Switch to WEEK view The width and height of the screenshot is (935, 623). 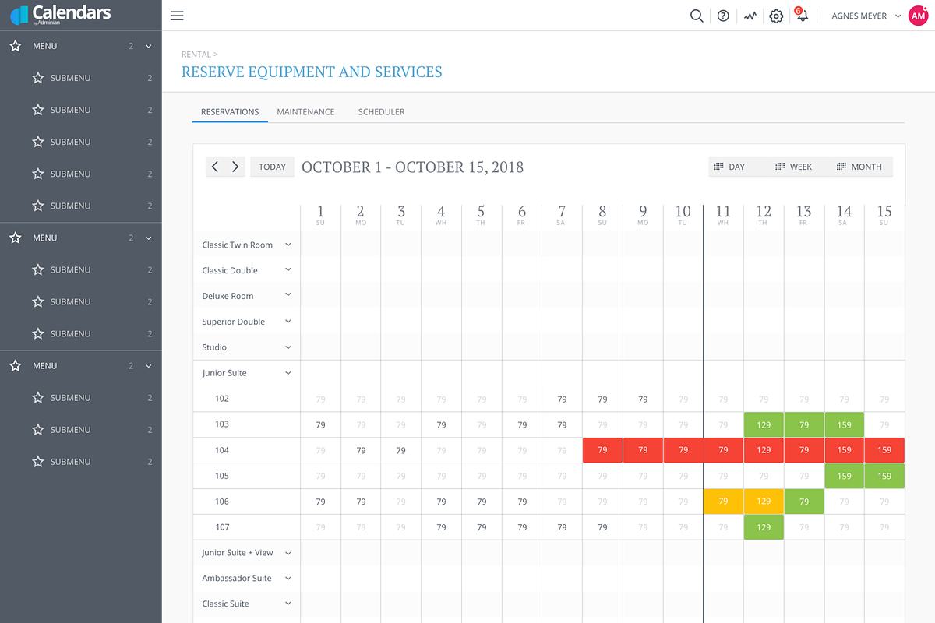click(x=793, y=167)
